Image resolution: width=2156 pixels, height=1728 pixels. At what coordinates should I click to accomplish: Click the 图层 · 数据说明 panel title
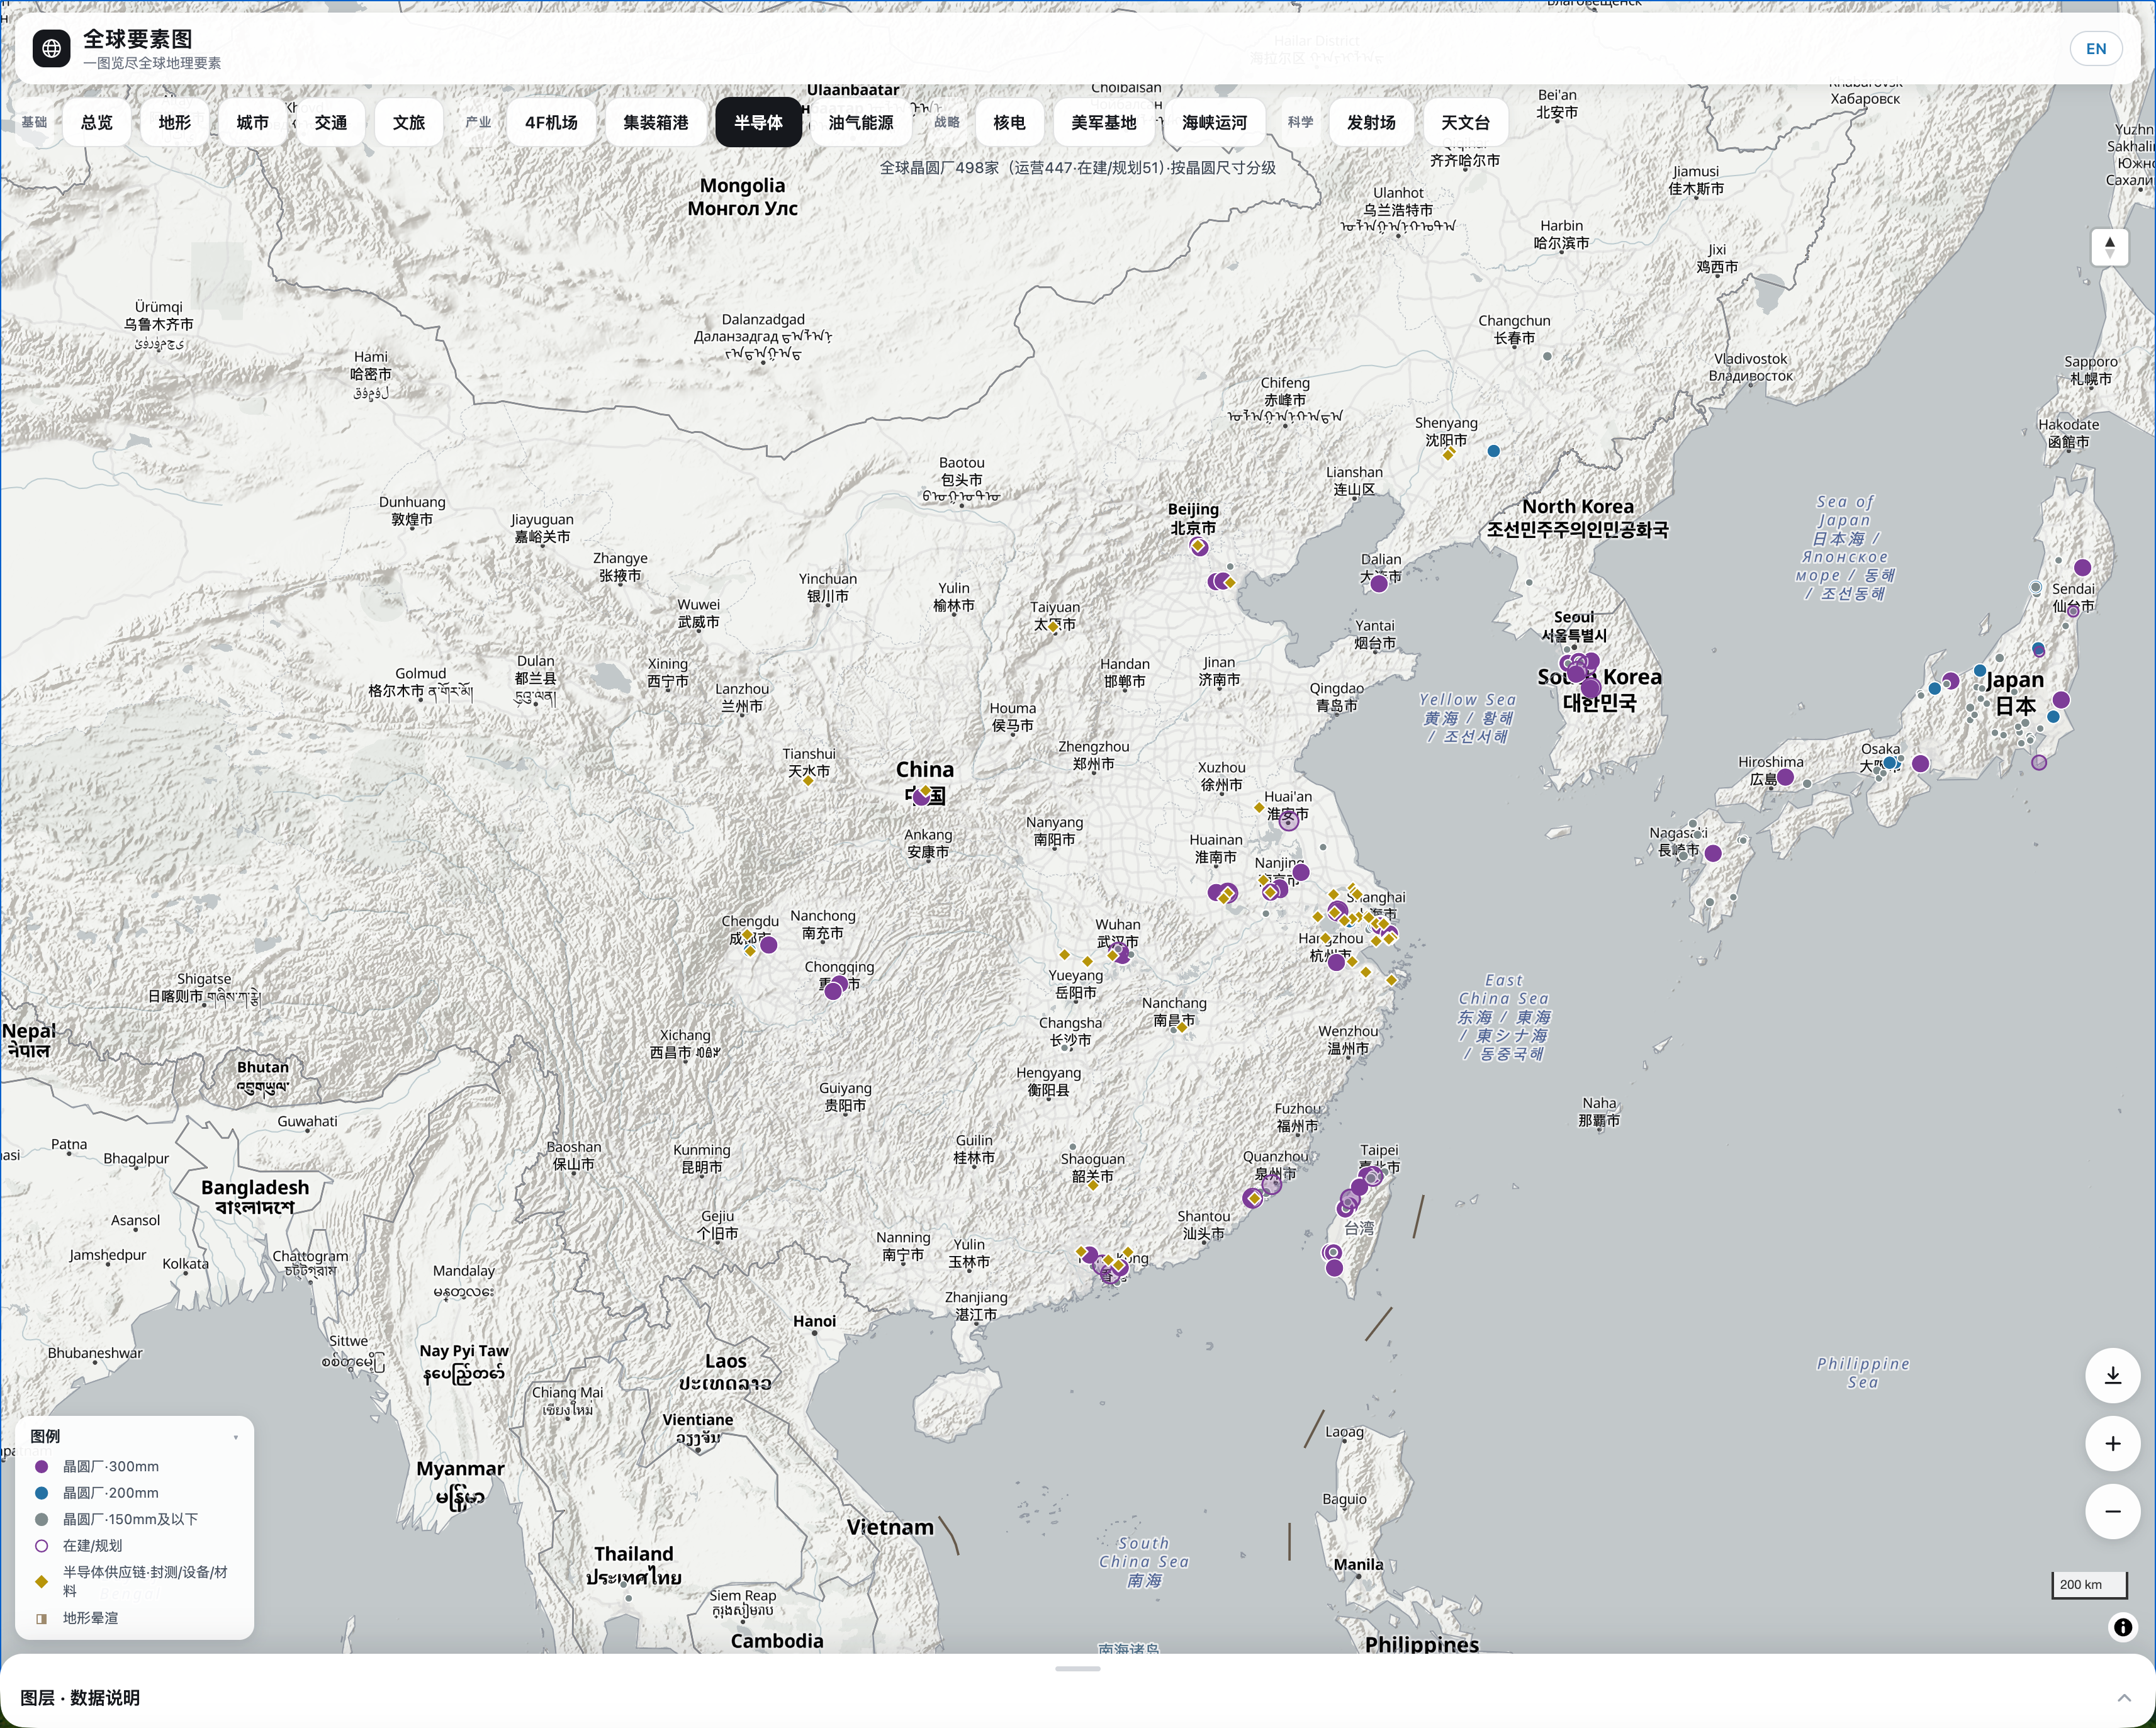point(80,1698)
